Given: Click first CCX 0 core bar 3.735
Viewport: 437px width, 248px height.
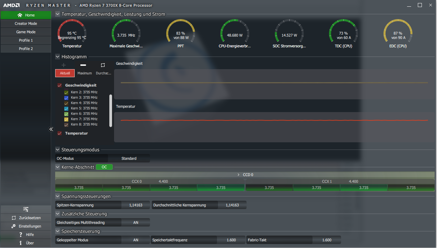Looking at the screenshot, I should coord(79,188).
